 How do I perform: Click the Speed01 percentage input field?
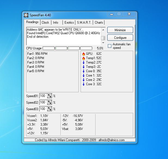[x=43, y=96]
